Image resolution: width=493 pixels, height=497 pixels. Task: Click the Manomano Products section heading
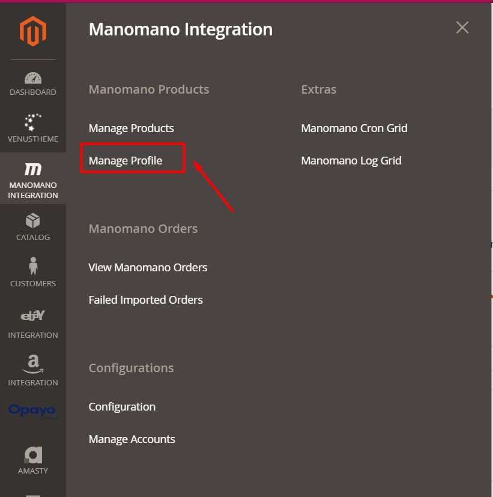click(x=149, y=89)
